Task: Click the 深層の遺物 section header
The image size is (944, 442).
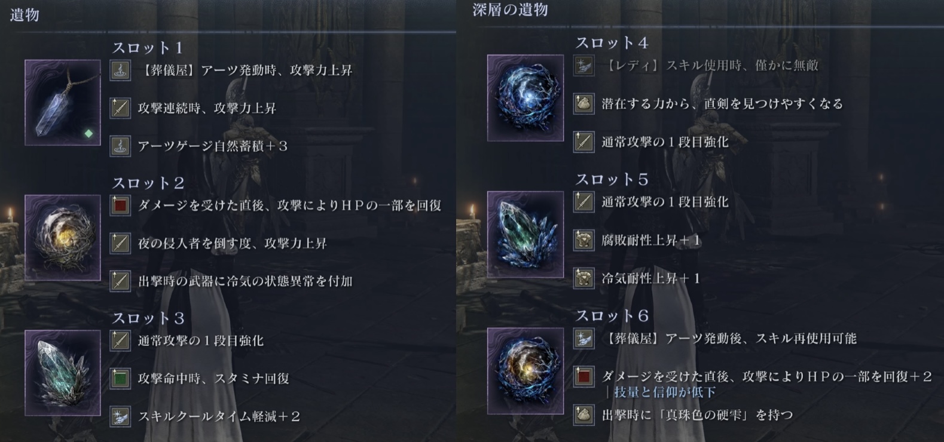Action: (510, 10)
